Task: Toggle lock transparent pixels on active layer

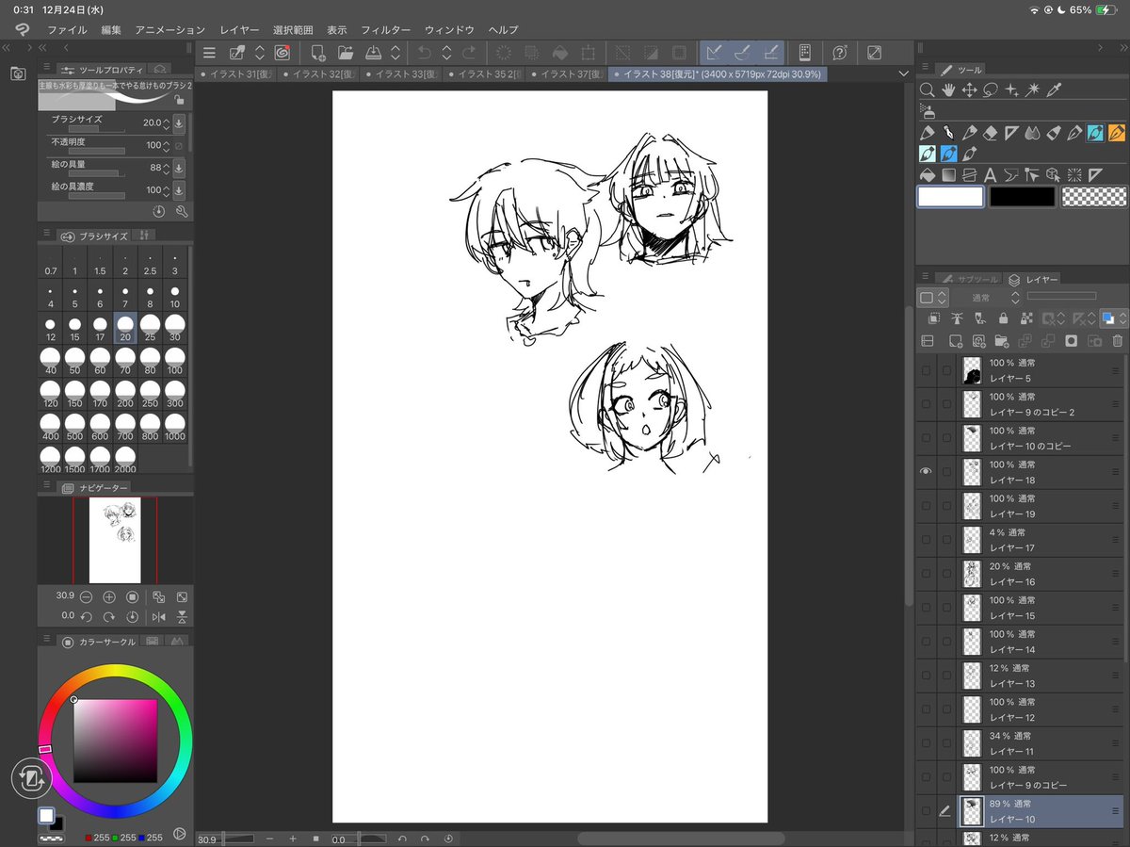Action: pyautogui.click(x=1025, y=318)
